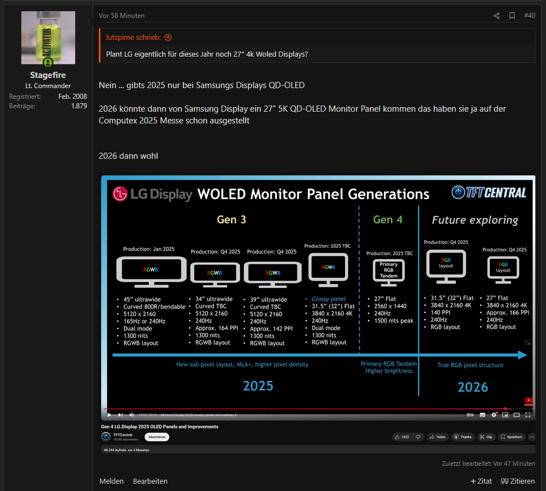This screenshot has width=546, height=491.
Task: Create a Clip with the scissors icon
Action: pyautogui.click(x=486, y=437)
